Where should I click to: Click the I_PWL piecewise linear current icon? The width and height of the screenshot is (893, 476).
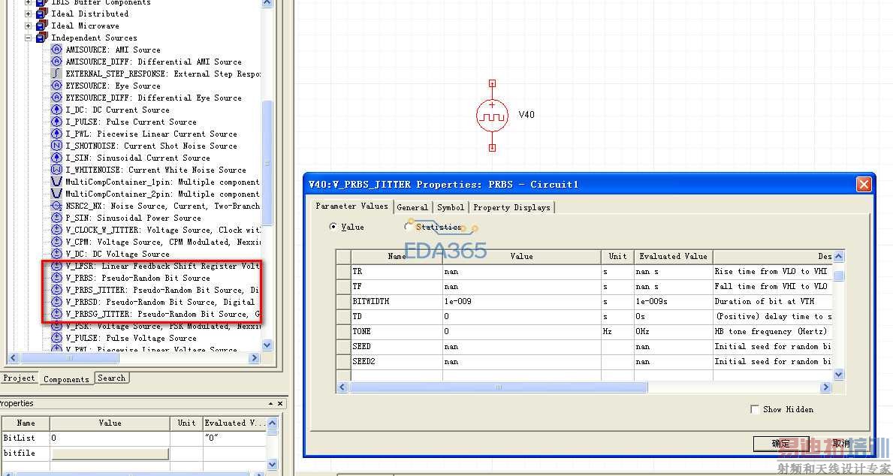56,134
